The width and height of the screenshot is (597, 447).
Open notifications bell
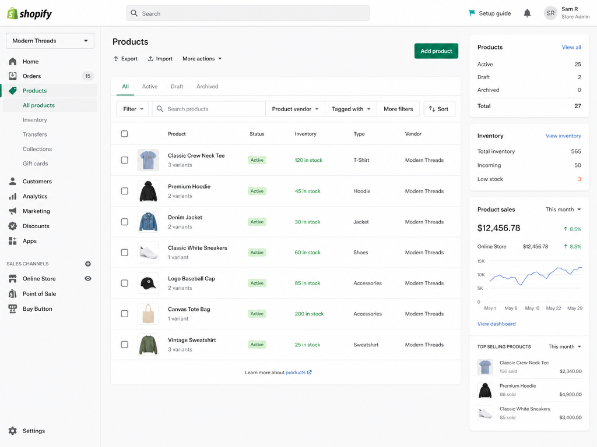click(x=527, y=13)
